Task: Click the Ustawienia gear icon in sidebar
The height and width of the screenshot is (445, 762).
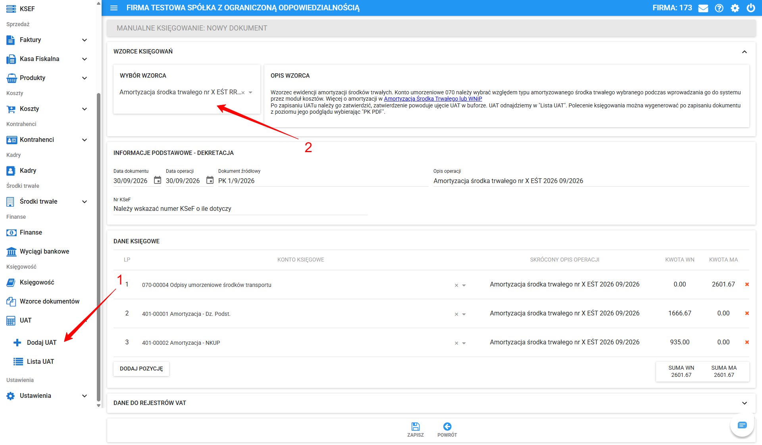Action: point(11,396)
